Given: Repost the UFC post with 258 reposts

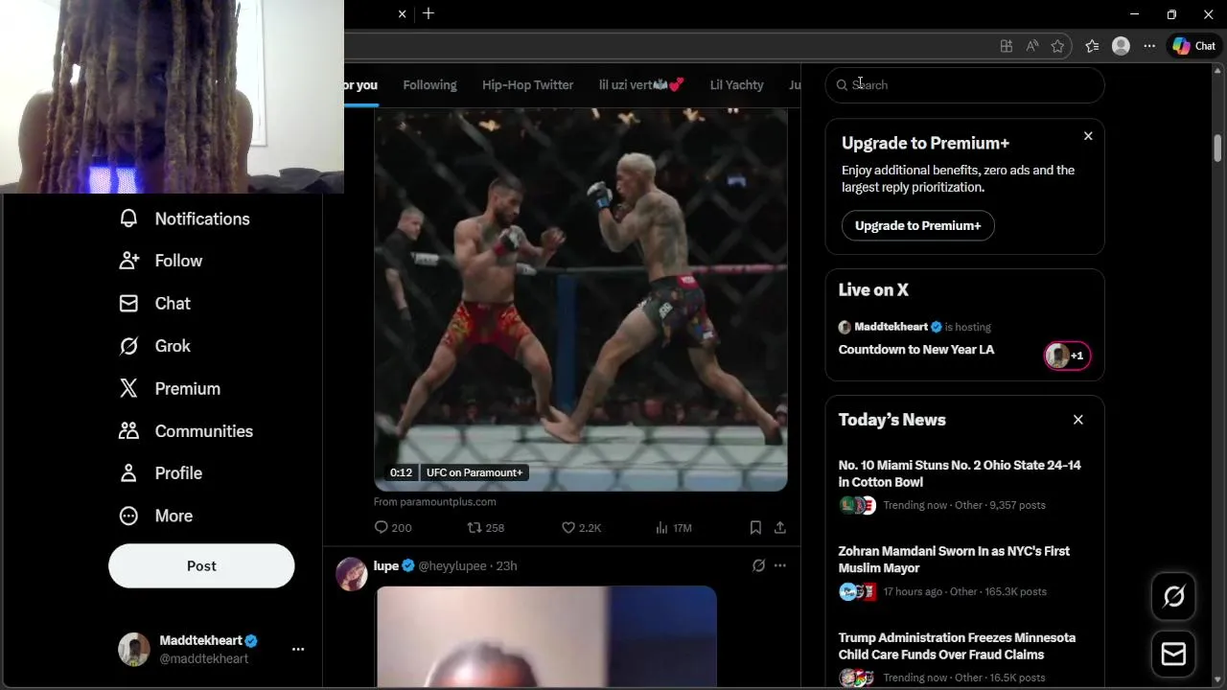Looking at the screenshot, I should (x=485, y=527).
